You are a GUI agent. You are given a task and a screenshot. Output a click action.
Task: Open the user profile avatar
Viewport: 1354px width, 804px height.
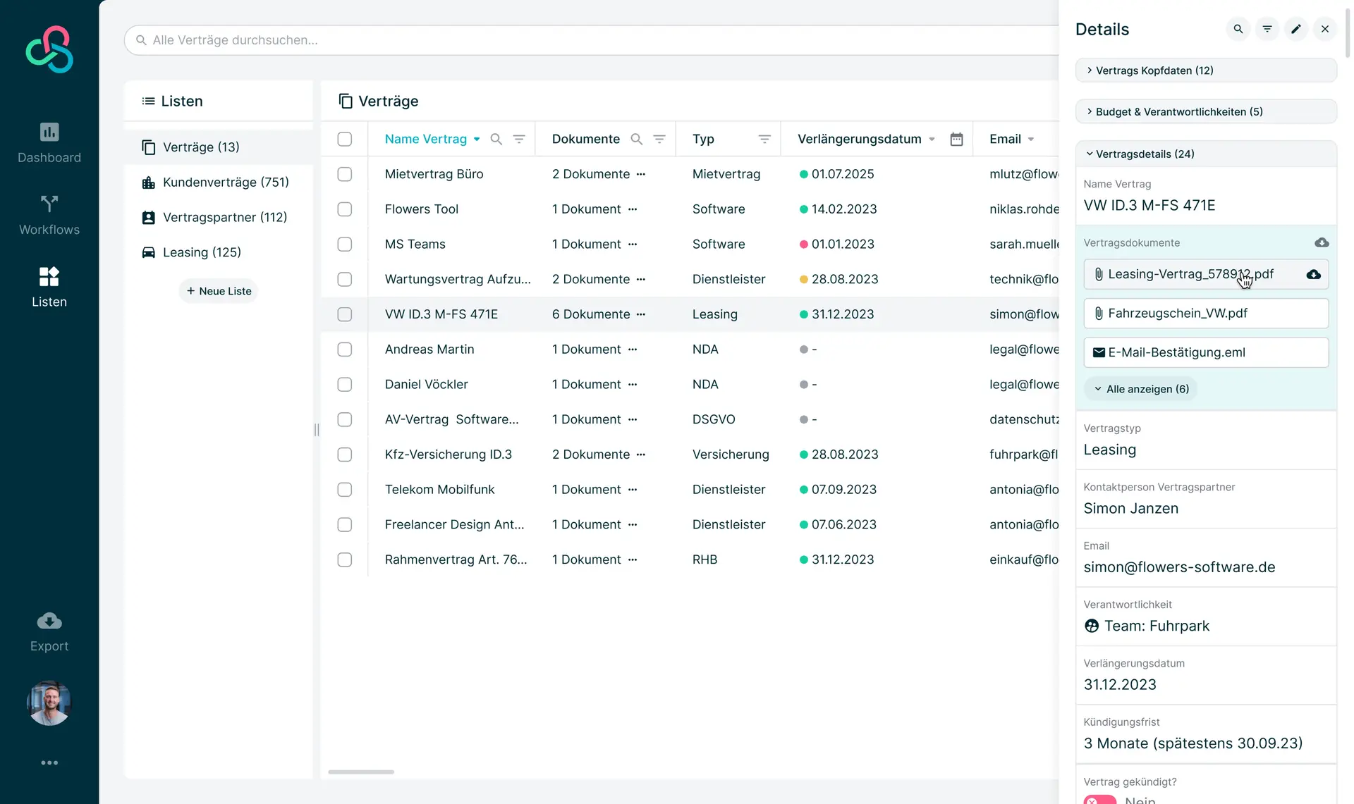49,703
